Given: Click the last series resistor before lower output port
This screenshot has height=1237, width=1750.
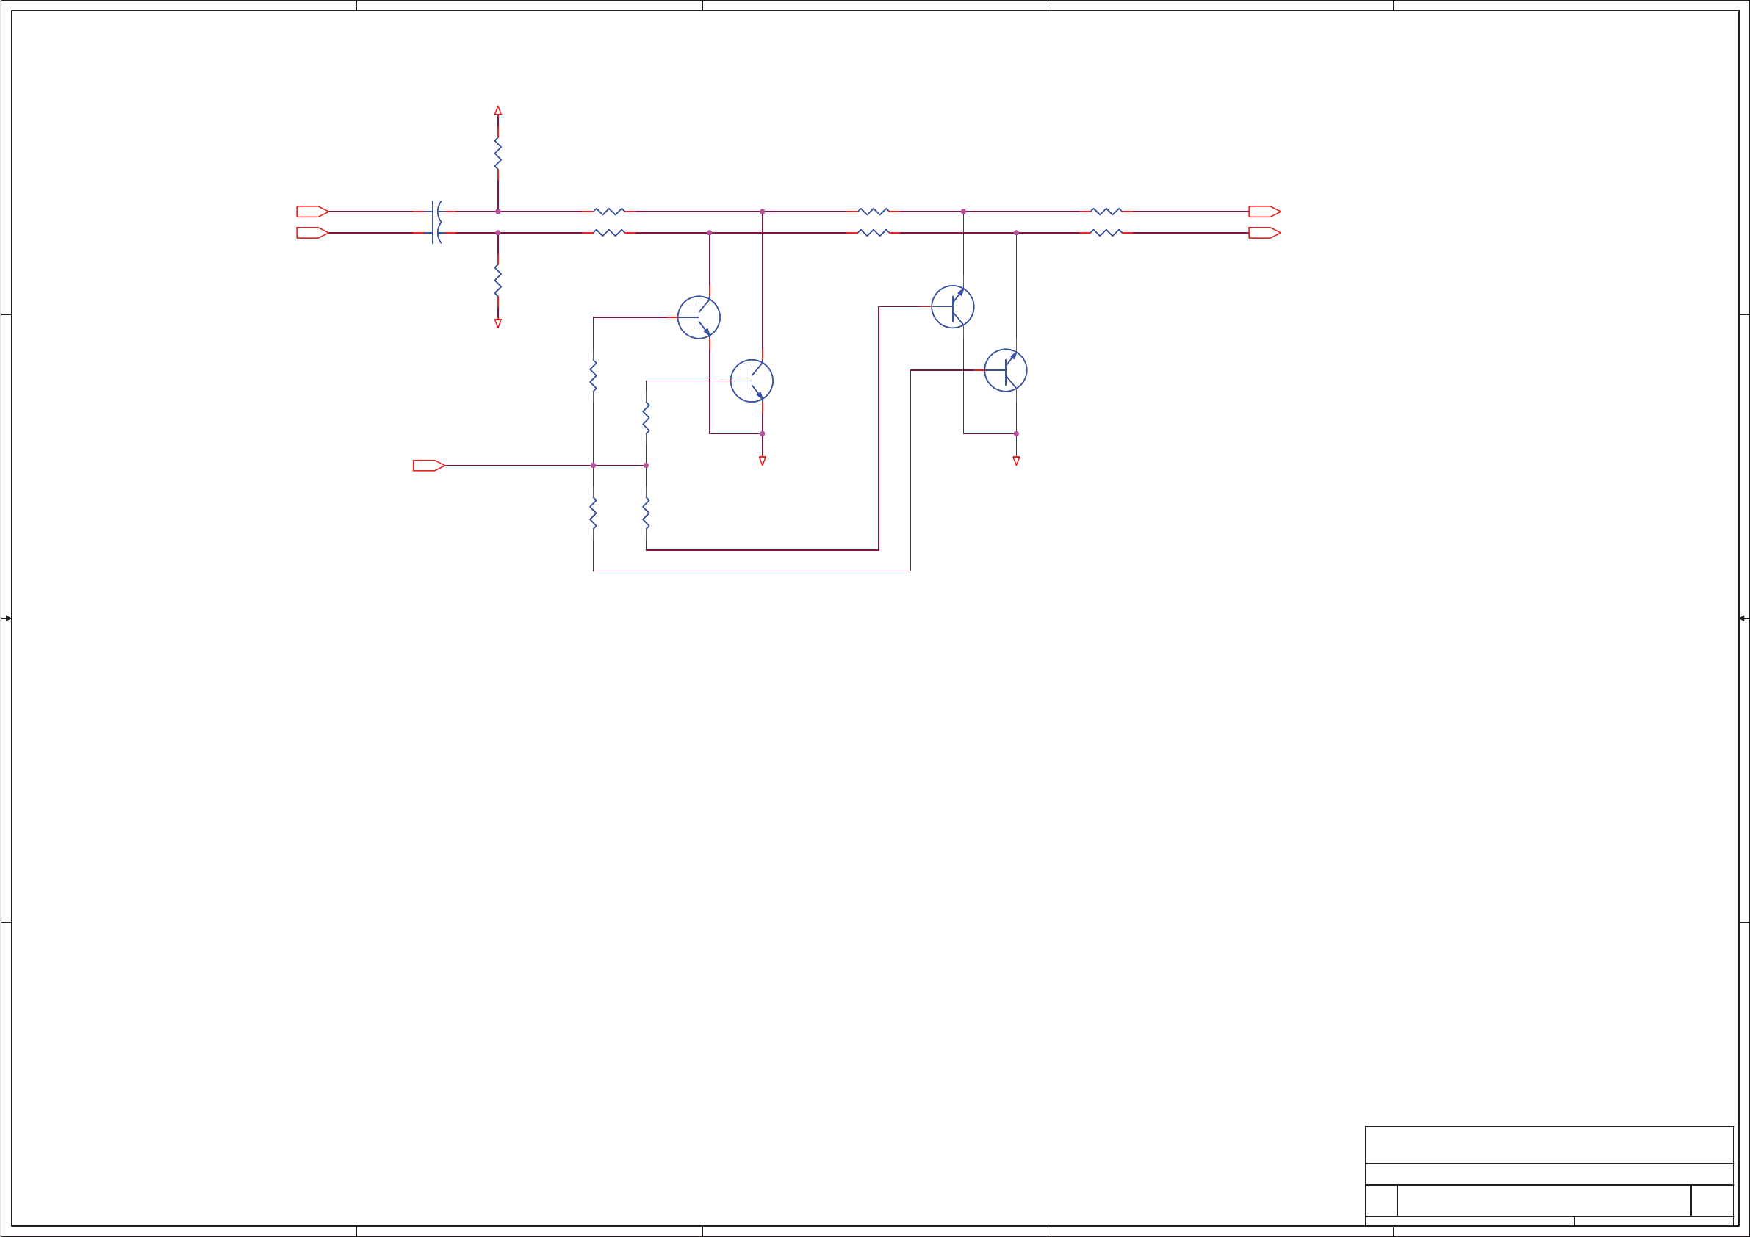Looking at the screenshot, I should click(1106, 232).
